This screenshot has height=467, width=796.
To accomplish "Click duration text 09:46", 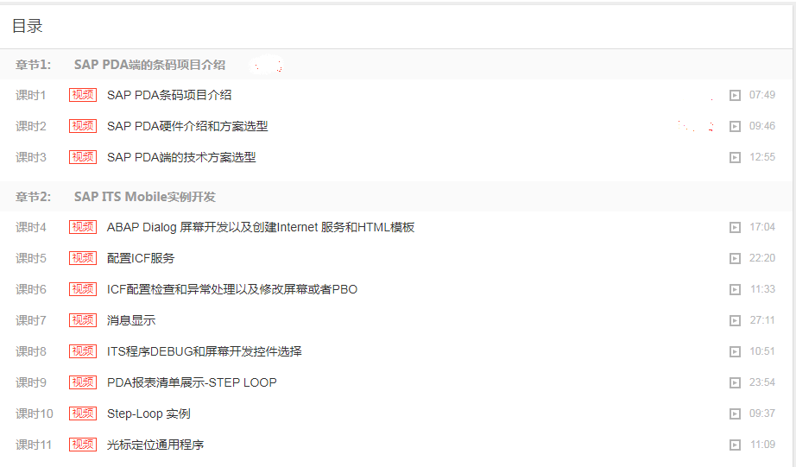I will (x=762, y=126).
